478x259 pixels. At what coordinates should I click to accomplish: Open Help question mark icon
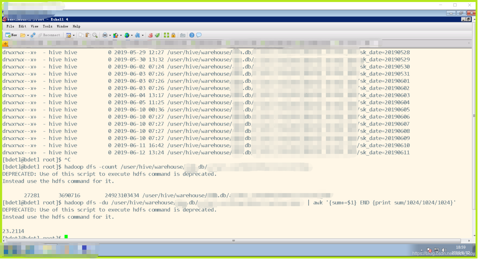tap(192, 35)
